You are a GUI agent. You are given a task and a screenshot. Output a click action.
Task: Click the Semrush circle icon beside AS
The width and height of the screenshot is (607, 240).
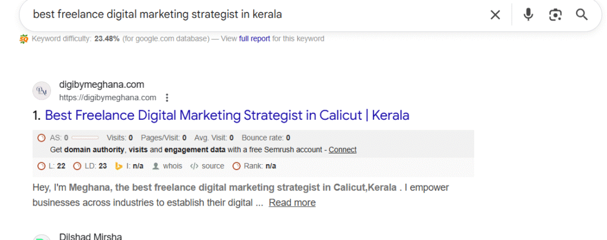pos(41,137)
